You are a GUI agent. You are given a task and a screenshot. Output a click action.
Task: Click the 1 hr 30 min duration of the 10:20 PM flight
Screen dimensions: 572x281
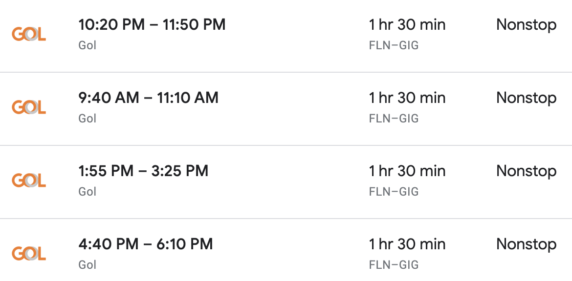point(407,24)
